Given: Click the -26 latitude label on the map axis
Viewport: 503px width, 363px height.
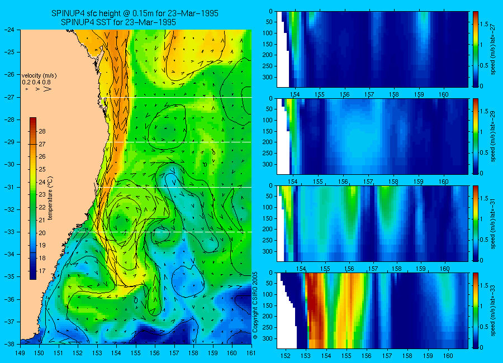Looking at the screenshot, I should point(10,74).
